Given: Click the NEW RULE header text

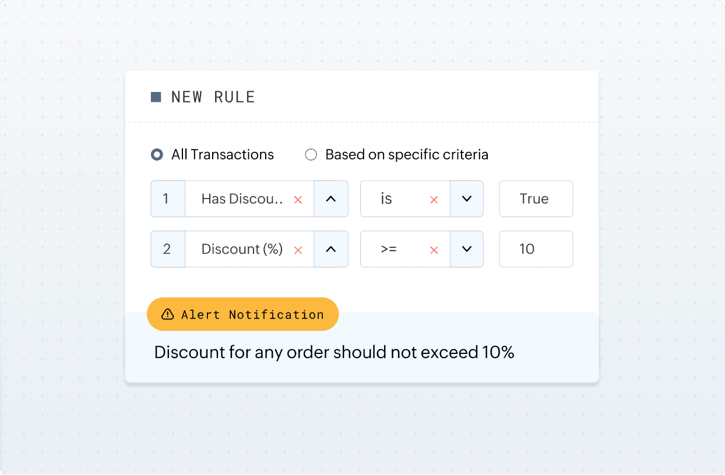Looking at the screenshot, I should pyautogui.click(x=213, y=97).
